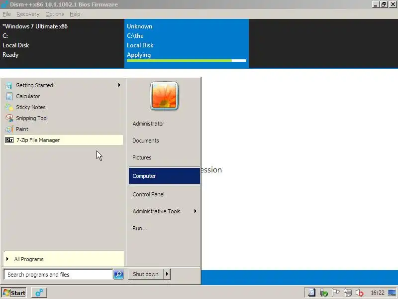The height and width of the screenshot is (299, 398).
Task: Click the Start button
Action: (14, 293)
